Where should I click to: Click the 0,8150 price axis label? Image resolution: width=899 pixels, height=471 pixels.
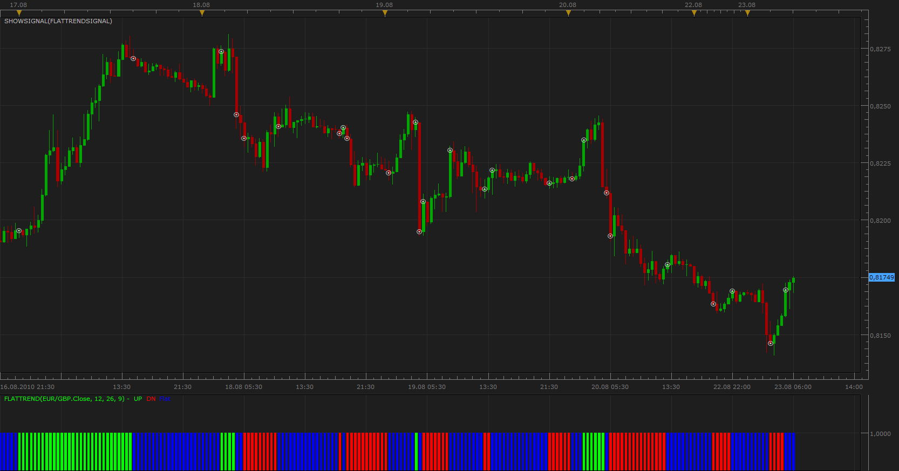click(x=880, y=336)
